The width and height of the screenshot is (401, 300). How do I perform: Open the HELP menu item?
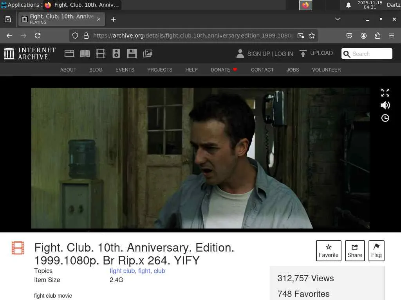[x=191, y=70]
